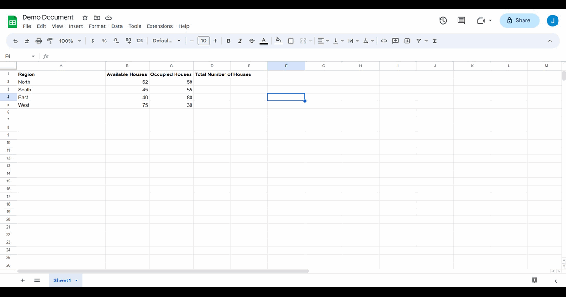The image size is (566, 297).
Task: Start a meeting with camera icon
Action: click(481, 20)
